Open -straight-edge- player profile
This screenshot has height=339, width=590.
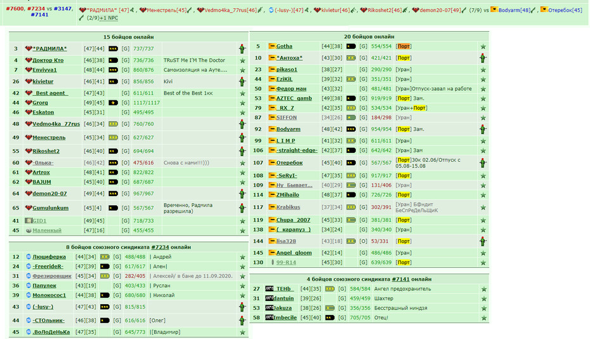click(297, 150)
